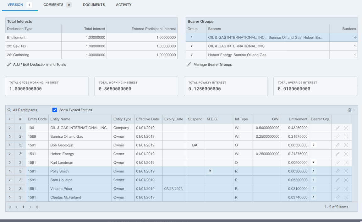This screenshot has width=362, height=222.
Task: Expand the Sam Houston row details
Action: pos(10,180)
